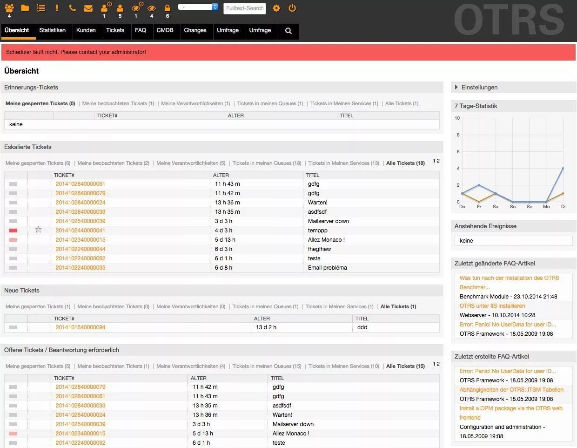Select Alle Tickets (1) in Erinnerungs-Tickets
Screen dimensions: 577x448
[x=402, y=103]
